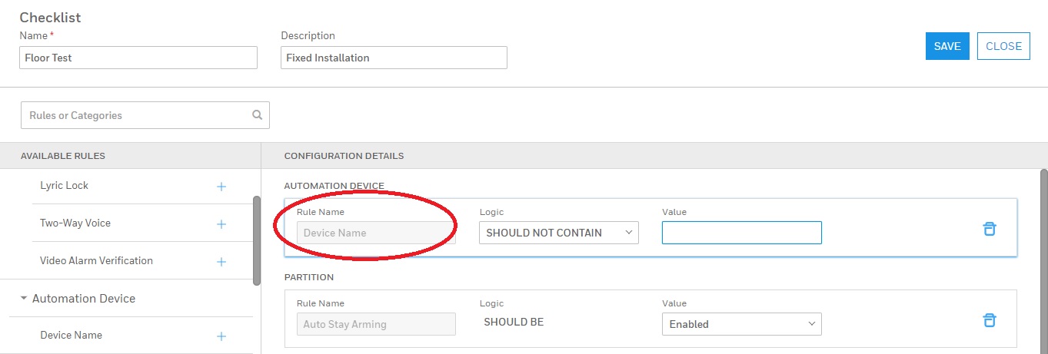Add the Device Name rule

(221, 336)
